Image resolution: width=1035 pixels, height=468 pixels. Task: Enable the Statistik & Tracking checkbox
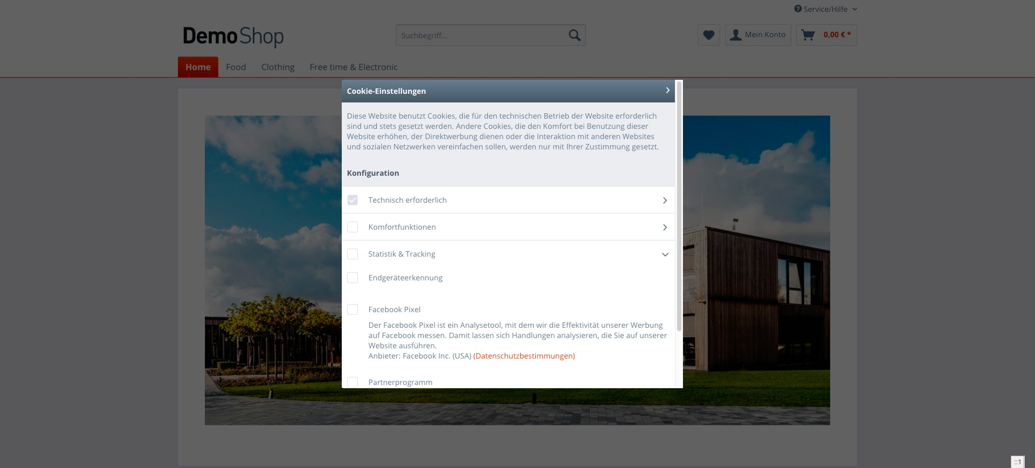pos(353,254)
